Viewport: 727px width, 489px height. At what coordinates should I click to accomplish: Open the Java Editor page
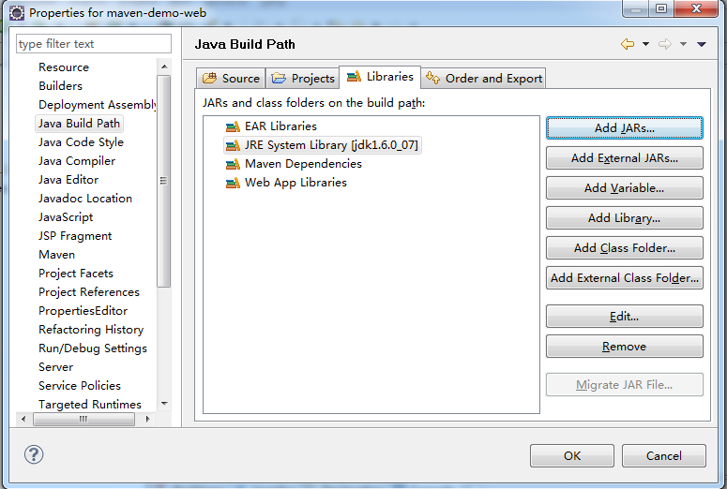[68, 179]
